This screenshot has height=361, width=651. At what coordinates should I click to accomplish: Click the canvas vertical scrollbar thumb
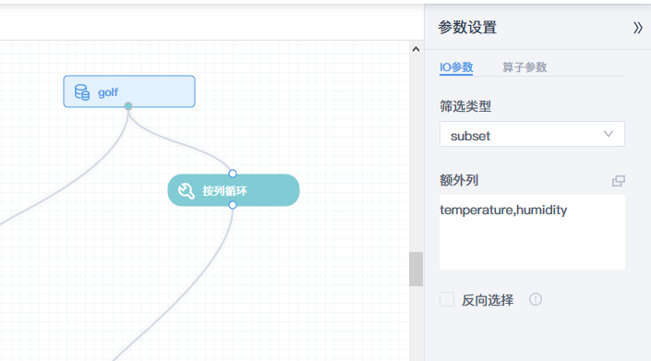click(416, 269)
